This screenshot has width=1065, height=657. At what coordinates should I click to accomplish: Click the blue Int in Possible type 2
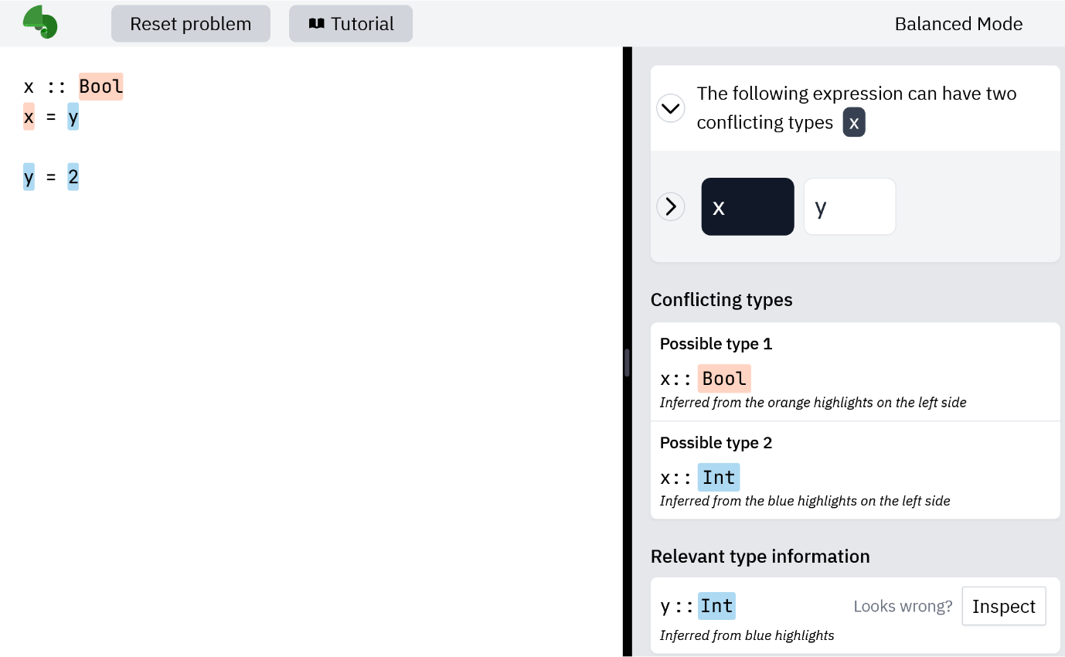tap(719, 478)
